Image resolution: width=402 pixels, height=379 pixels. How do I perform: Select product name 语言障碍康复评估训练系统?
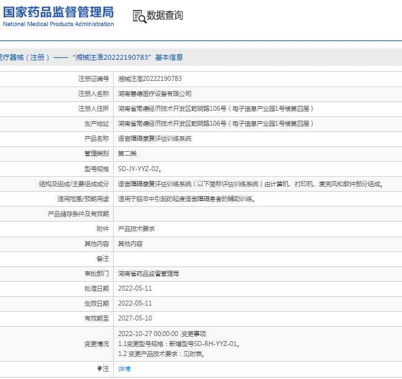[x=155, y=139]
